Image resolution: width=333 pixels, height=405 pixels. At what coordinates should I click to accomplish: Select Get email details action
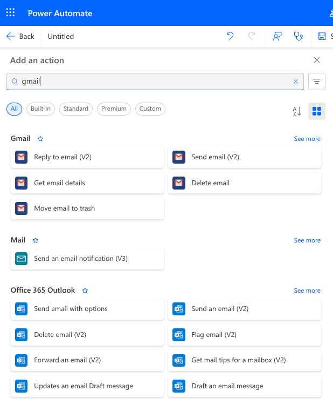(x=87, y=183)
